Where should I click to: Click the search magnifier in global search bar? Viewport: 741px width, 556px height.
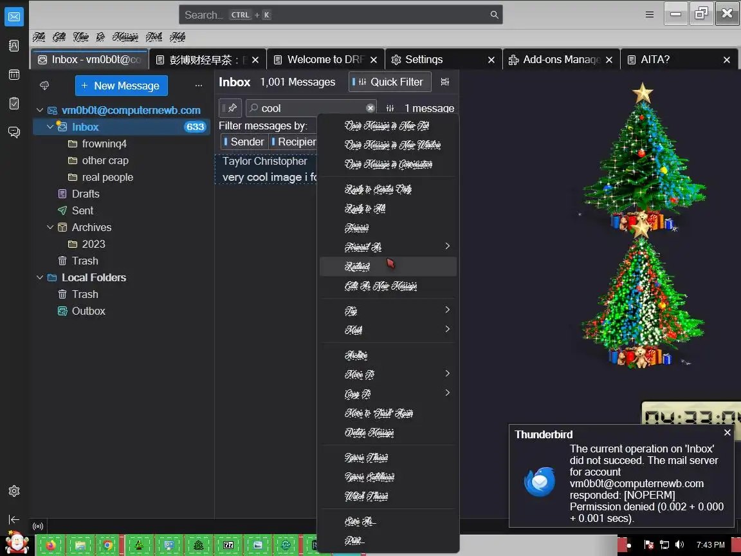point(494,15)
